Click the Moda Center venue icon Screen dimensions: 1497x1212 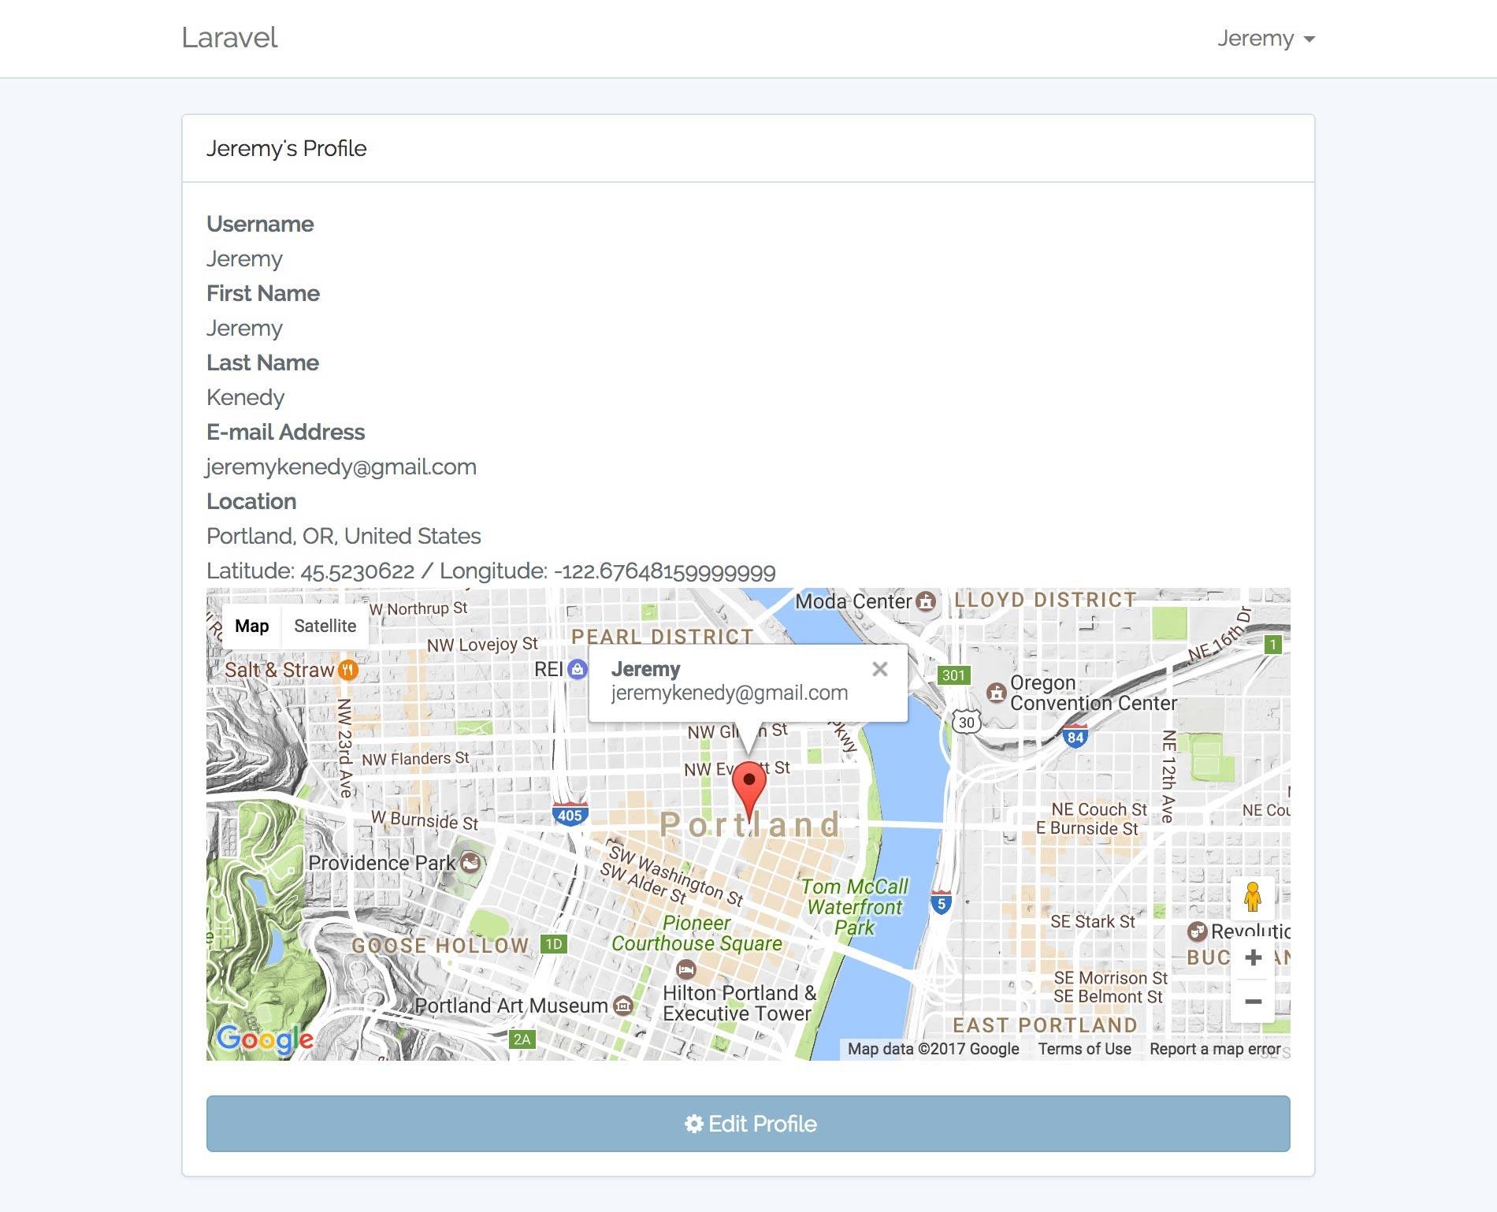click(927, 601)
